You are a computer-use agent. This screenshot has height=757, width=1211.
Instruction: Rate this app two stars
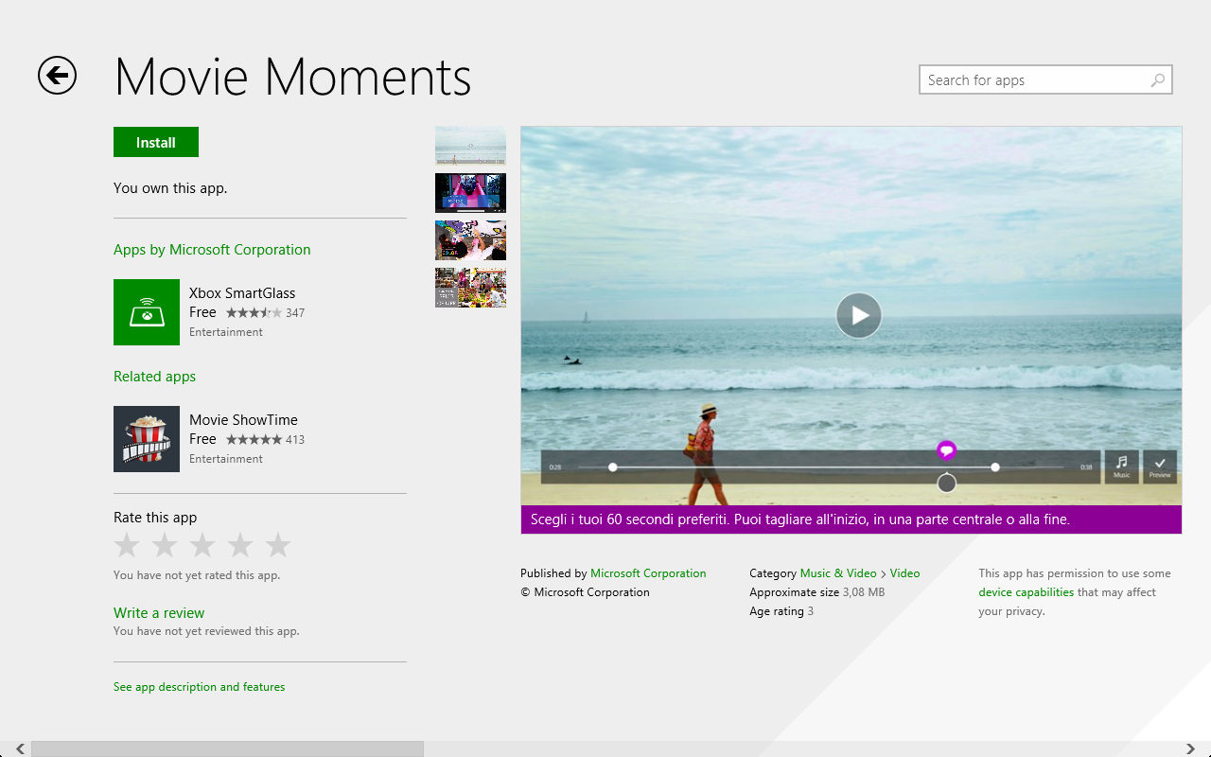click(165, 545)
